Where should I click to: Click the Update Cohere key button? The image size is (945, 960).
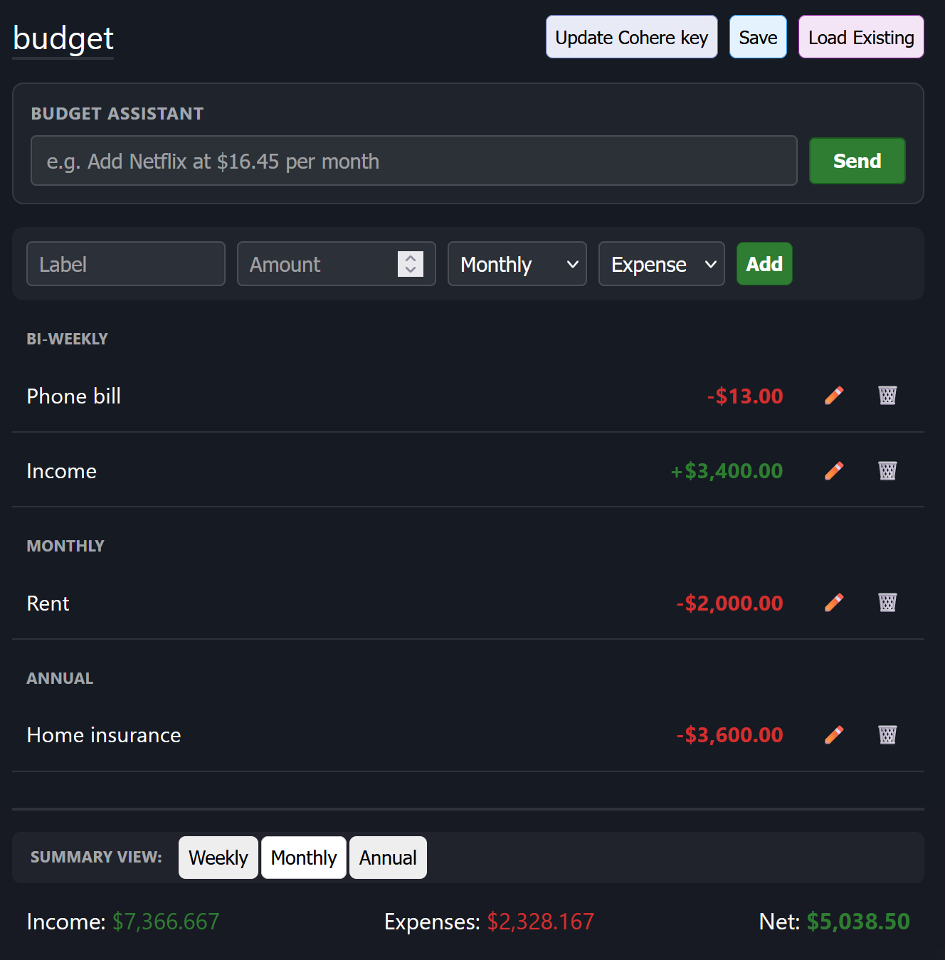632,37
